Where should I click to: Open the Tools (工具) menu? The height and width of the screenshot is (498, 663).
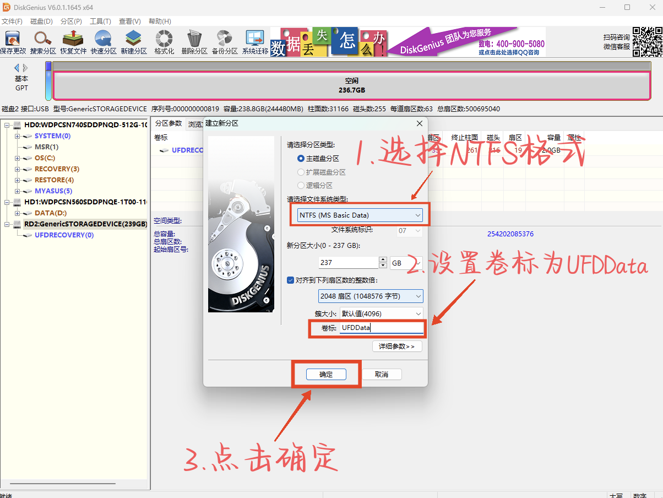point(100,21)
